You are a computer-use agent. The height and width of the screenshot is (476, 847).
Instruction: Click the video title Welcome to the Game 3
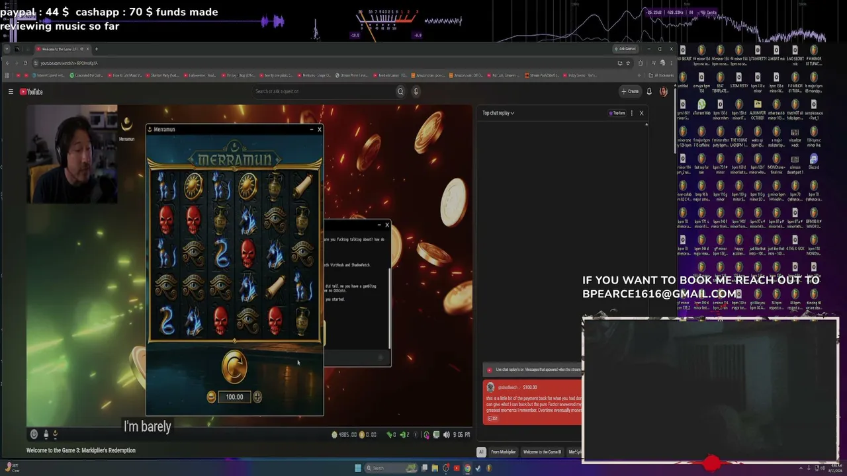coord(81,450)
